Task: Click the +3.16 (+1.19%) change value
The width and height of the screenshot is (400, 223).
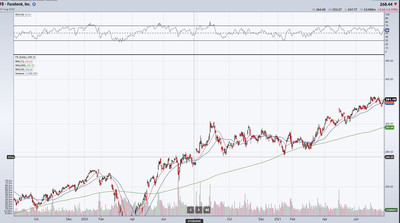Action: [x=387, y=10]
